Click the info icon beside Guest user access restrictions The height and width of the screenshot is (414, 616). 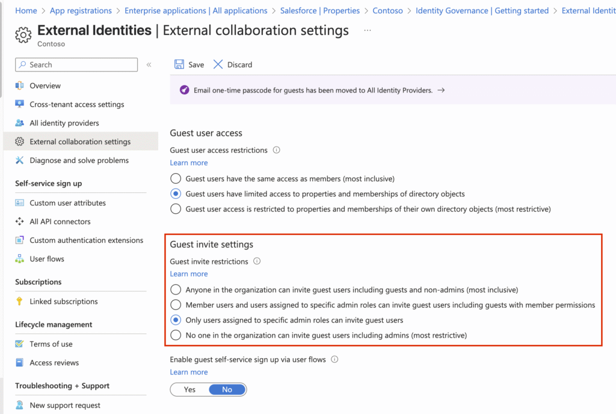tap(277, 150)
